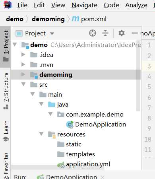Screen dimensions: 155x179
Task: Click the static folder icon
Action: 61,144
